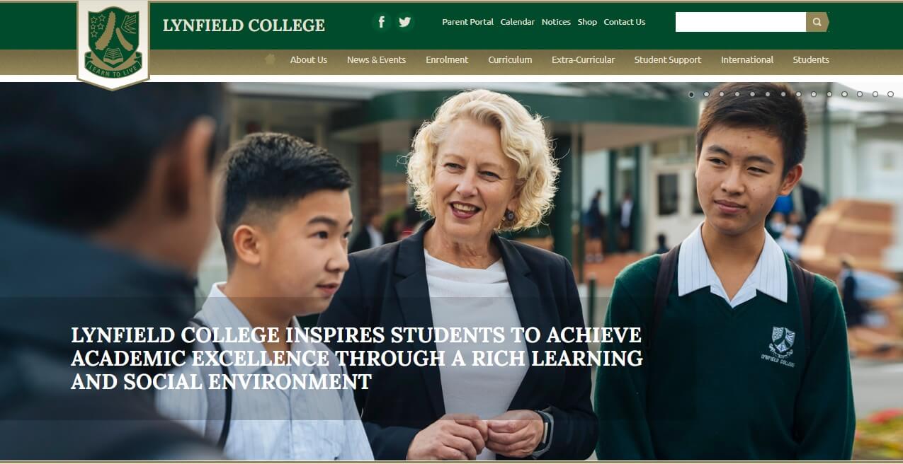Screen dimensions: 903x464
Task: Click the magnifier search button
Action: pos(817,22)
